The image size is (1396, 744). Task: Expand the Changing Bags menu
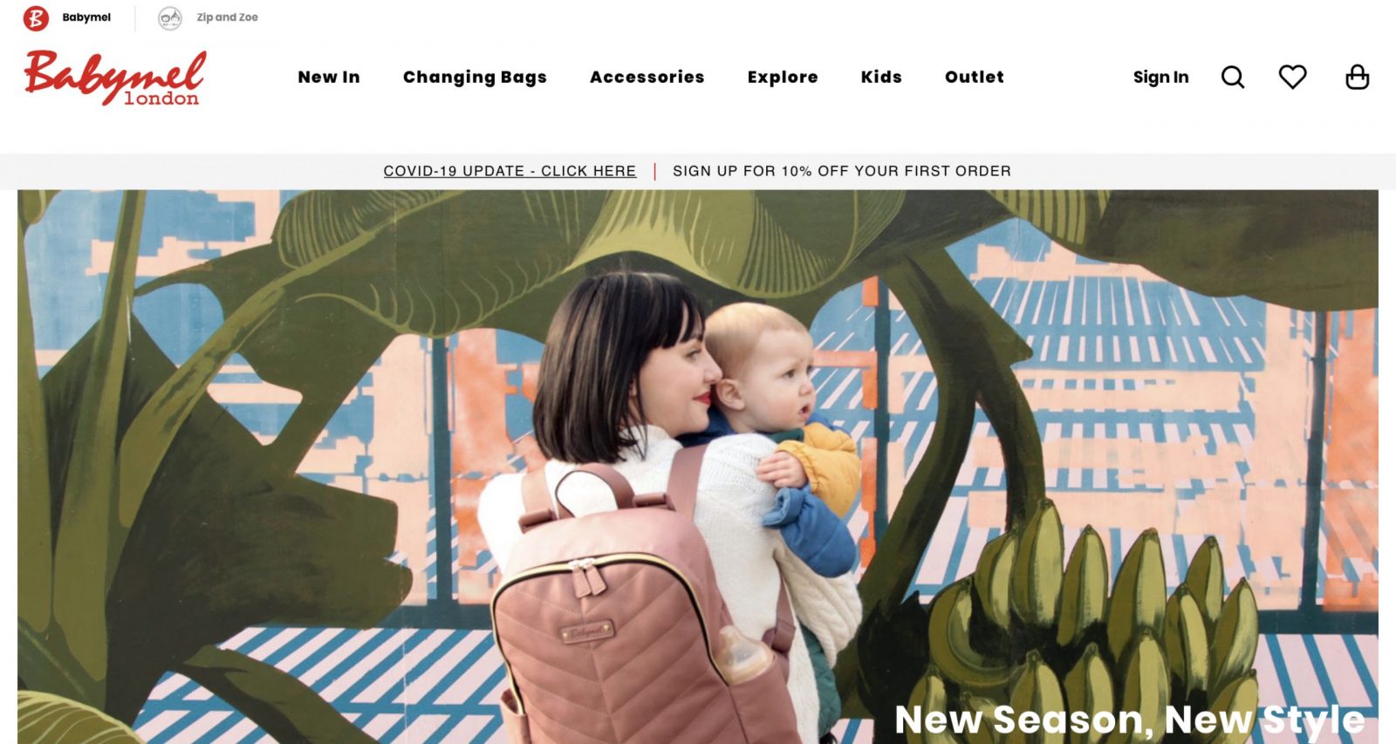point(475,78)
